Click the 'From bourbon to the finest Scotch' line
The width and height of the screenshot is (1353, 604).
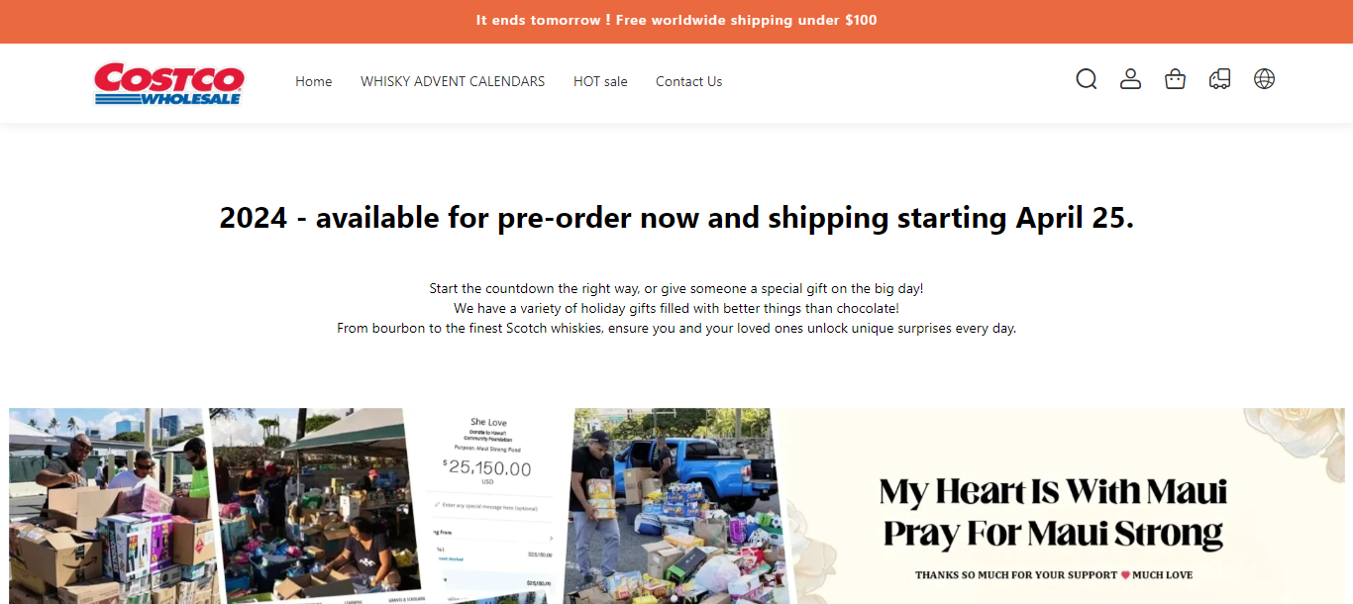[676, 328]
